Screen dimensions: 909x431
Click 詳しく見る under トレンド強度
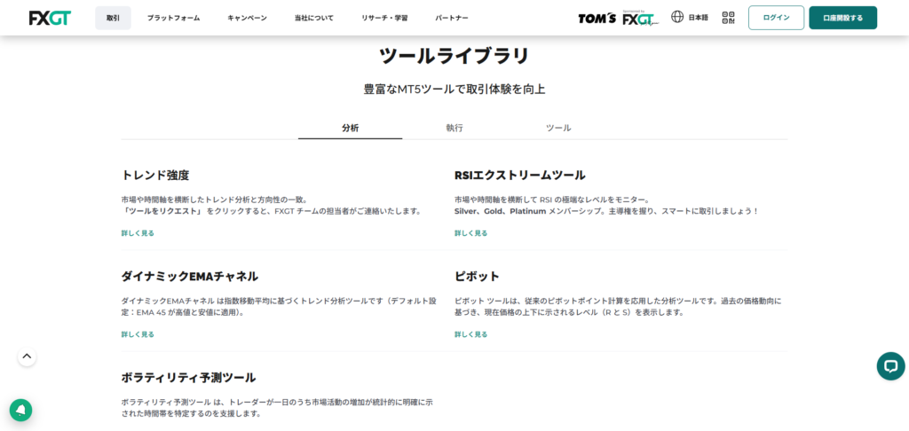pyautogui.click(x=138, y=233)
